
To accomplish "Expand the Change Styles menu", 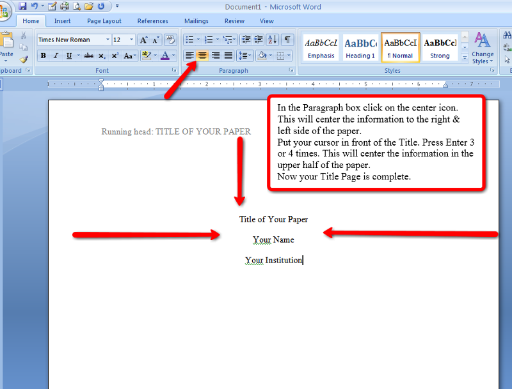I will pos(482,46).
